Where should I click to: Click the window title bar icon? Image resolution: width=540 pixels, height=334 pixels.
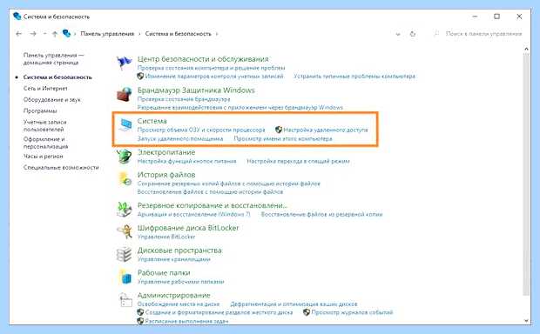17,17
